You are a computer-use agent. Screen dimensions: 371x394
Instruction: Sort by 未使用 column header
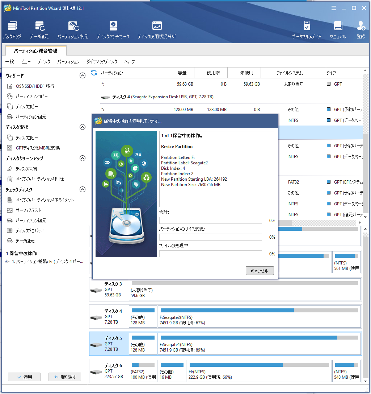[244, 73]
